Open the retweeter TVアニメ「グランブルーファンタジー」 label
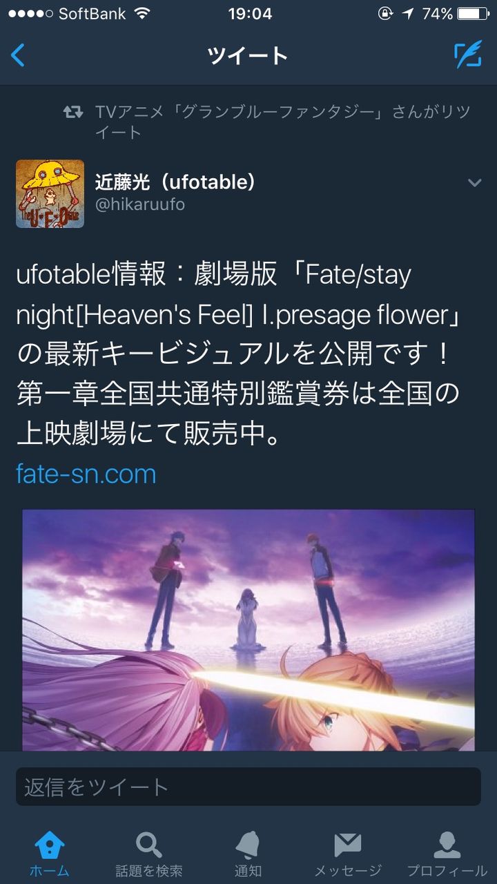 point(241,112)
